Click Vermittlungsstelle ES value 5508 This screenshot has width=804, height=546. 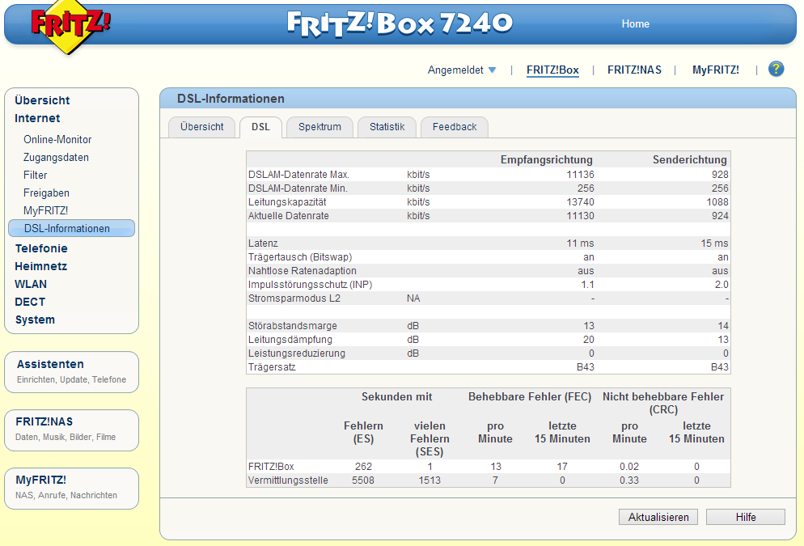click(x=363, y=480)
